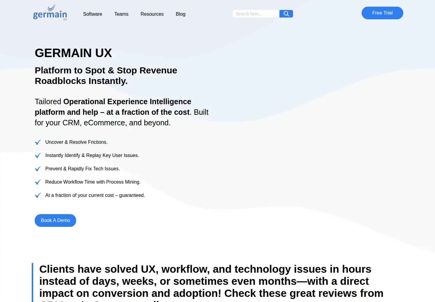This screenshot has width=435, height=302.
Task: Click the 'Platform to Spot & Stop Revenue' subheading
Action: pyautogui.click(x=106, y=76)
